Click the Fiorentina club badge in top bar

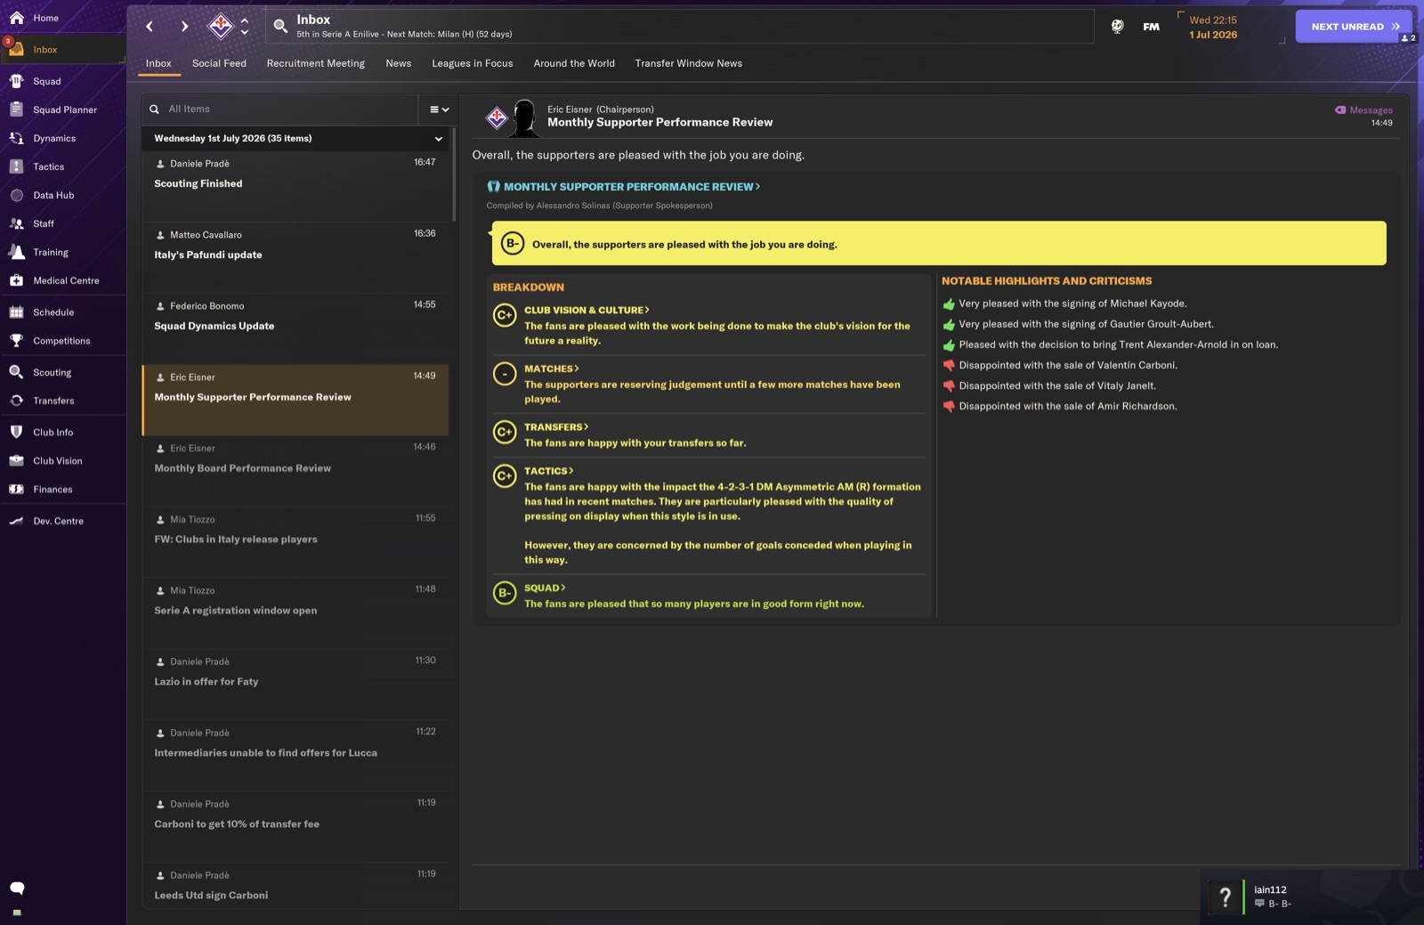pyautogui.click(x=220, y=26)
